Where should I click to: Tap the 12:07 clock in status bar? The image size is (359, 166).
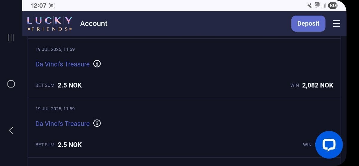(x=39, y=6)
